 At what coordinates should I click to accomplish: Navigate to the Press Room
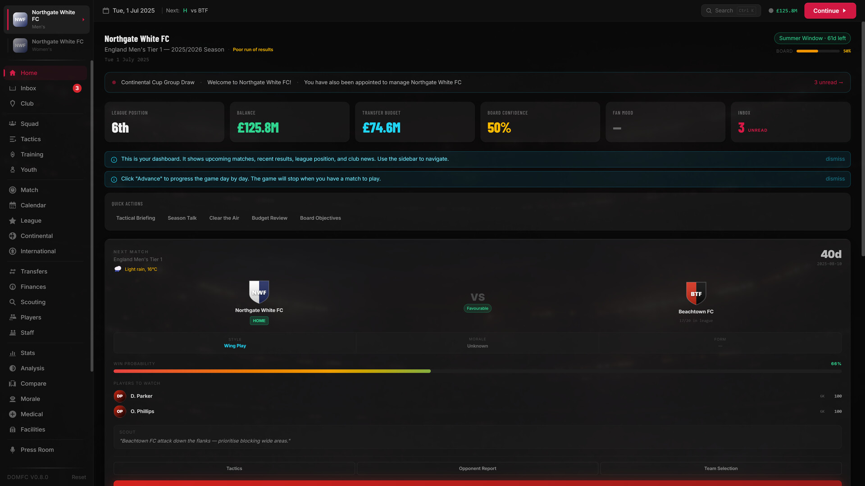tap(36, 450)
